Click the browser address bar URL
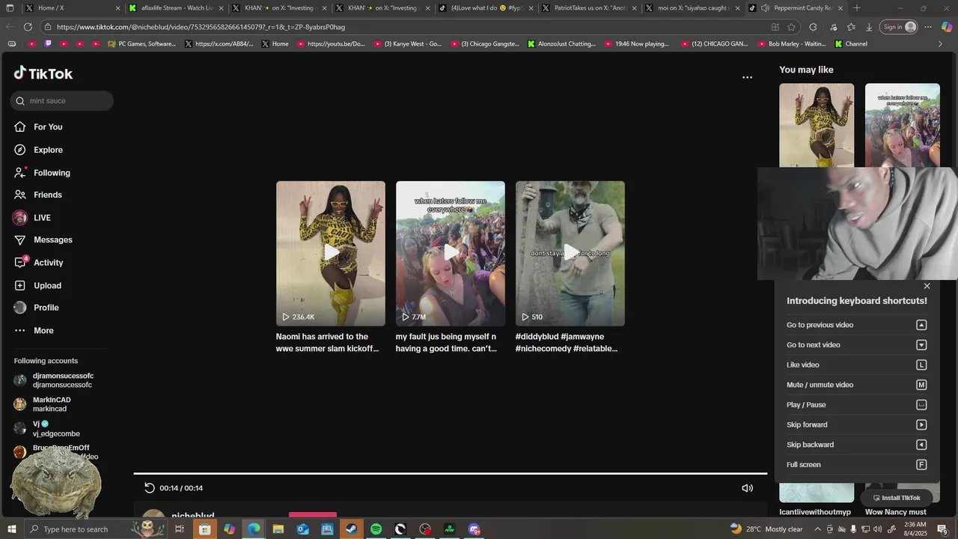 click(x=201, y=27)
